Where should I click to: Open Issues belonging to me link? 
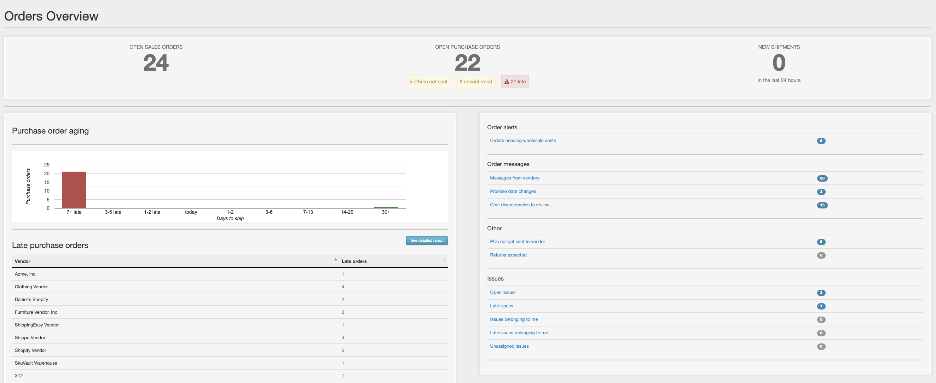tap(513, 319)
